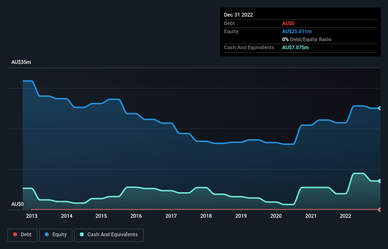The height and width of the screenshot is (249, 388).
Task: Select the Equity endpoint marker for Dec 2022
Action: click(x=380, y=108)
